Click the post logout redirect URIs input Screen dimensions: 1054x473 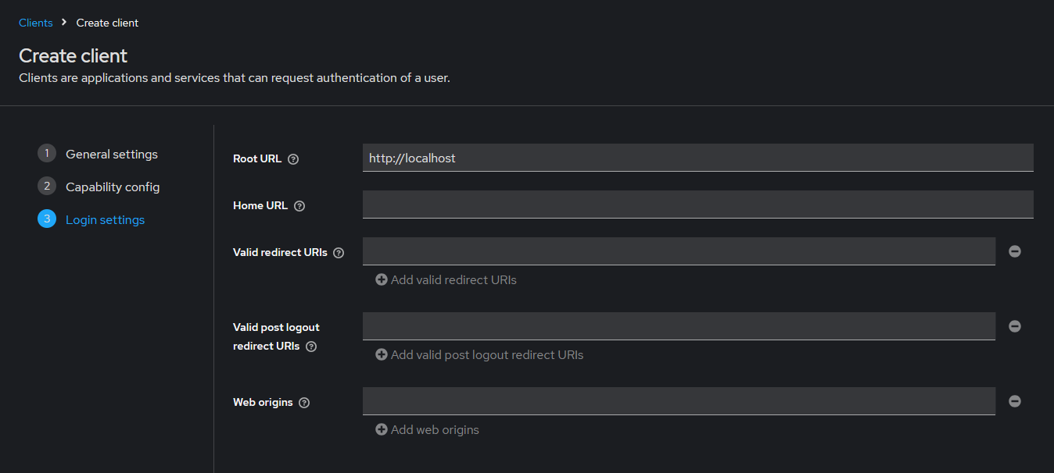click(x=679, y=326)
